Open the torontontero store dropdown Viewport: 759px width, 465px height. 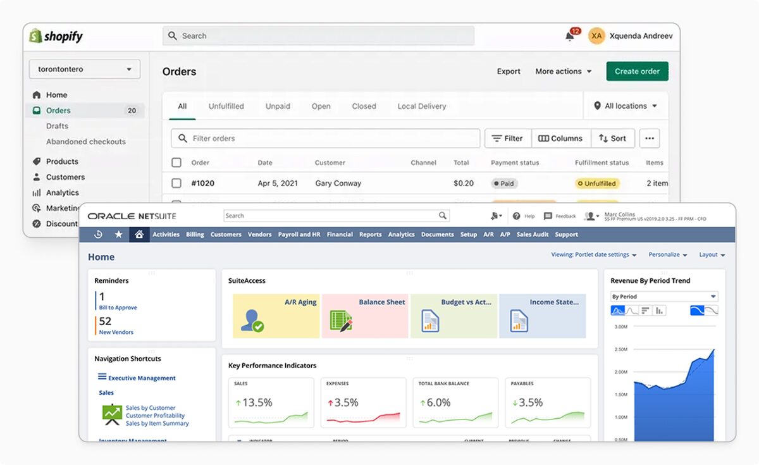tap(84, 69)
